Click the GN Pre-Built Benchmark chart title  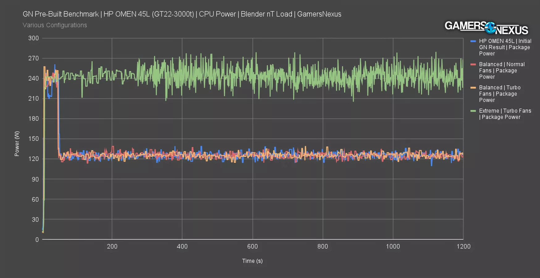182,14
